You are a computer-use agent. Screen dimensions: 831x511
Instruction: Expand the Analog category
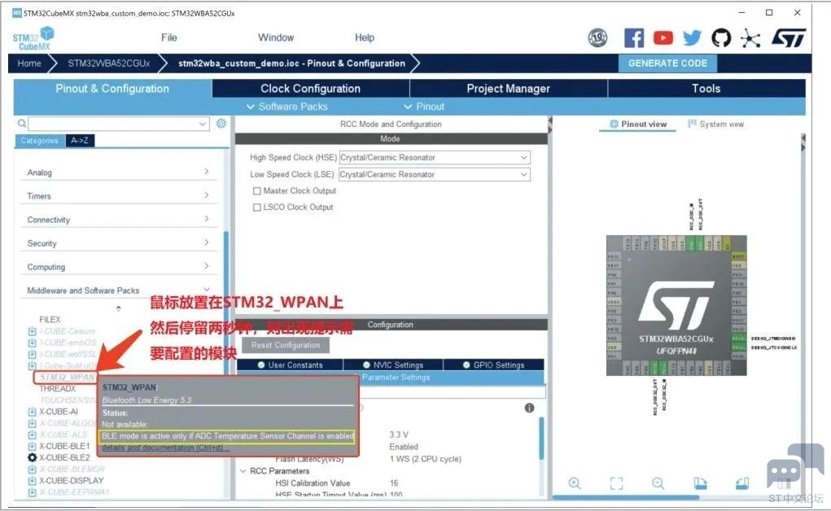click(119, 173)
